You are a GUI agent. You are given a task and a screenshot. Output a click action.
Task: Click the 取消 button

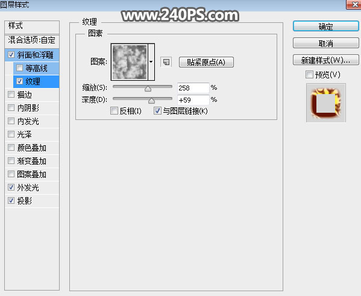pyautogui.click(x=326, y=43)
